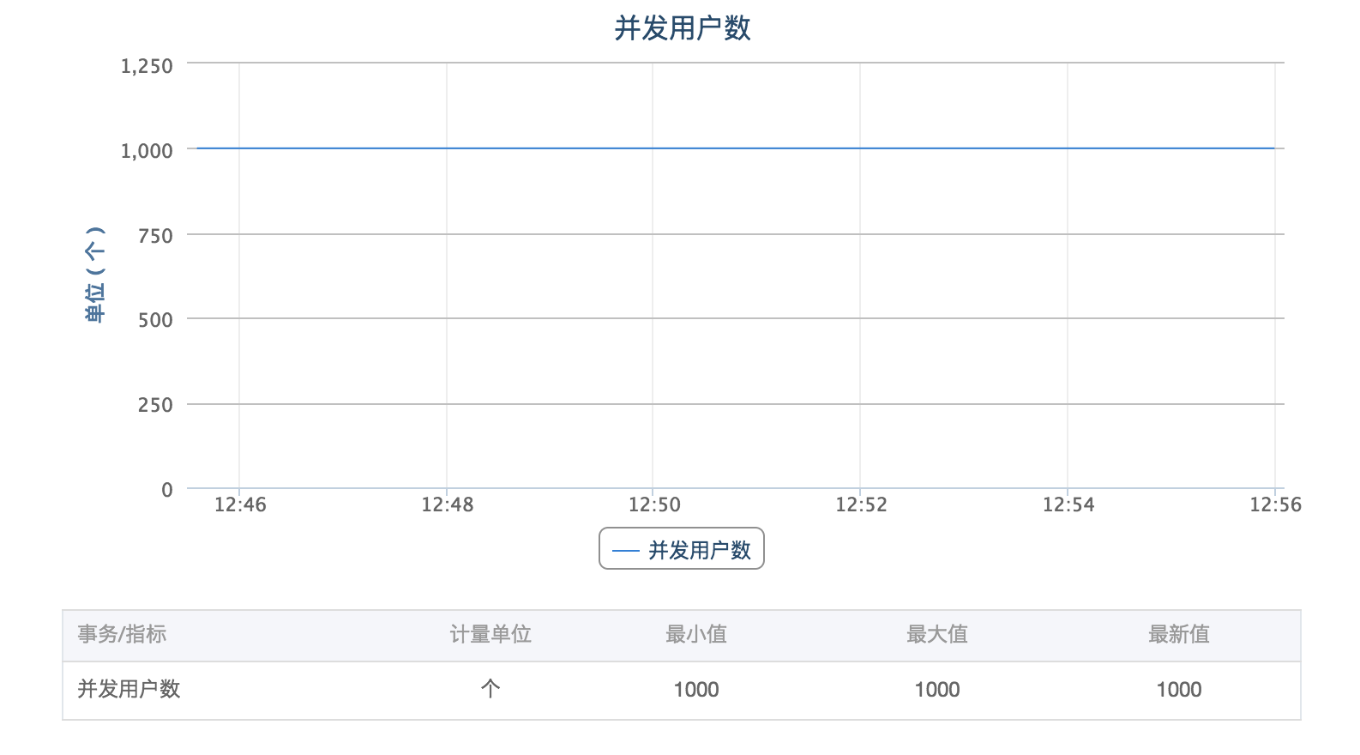Click the 250 y-axis label
The width and height of the screenshot is (1360, 755).
point(155,405)
